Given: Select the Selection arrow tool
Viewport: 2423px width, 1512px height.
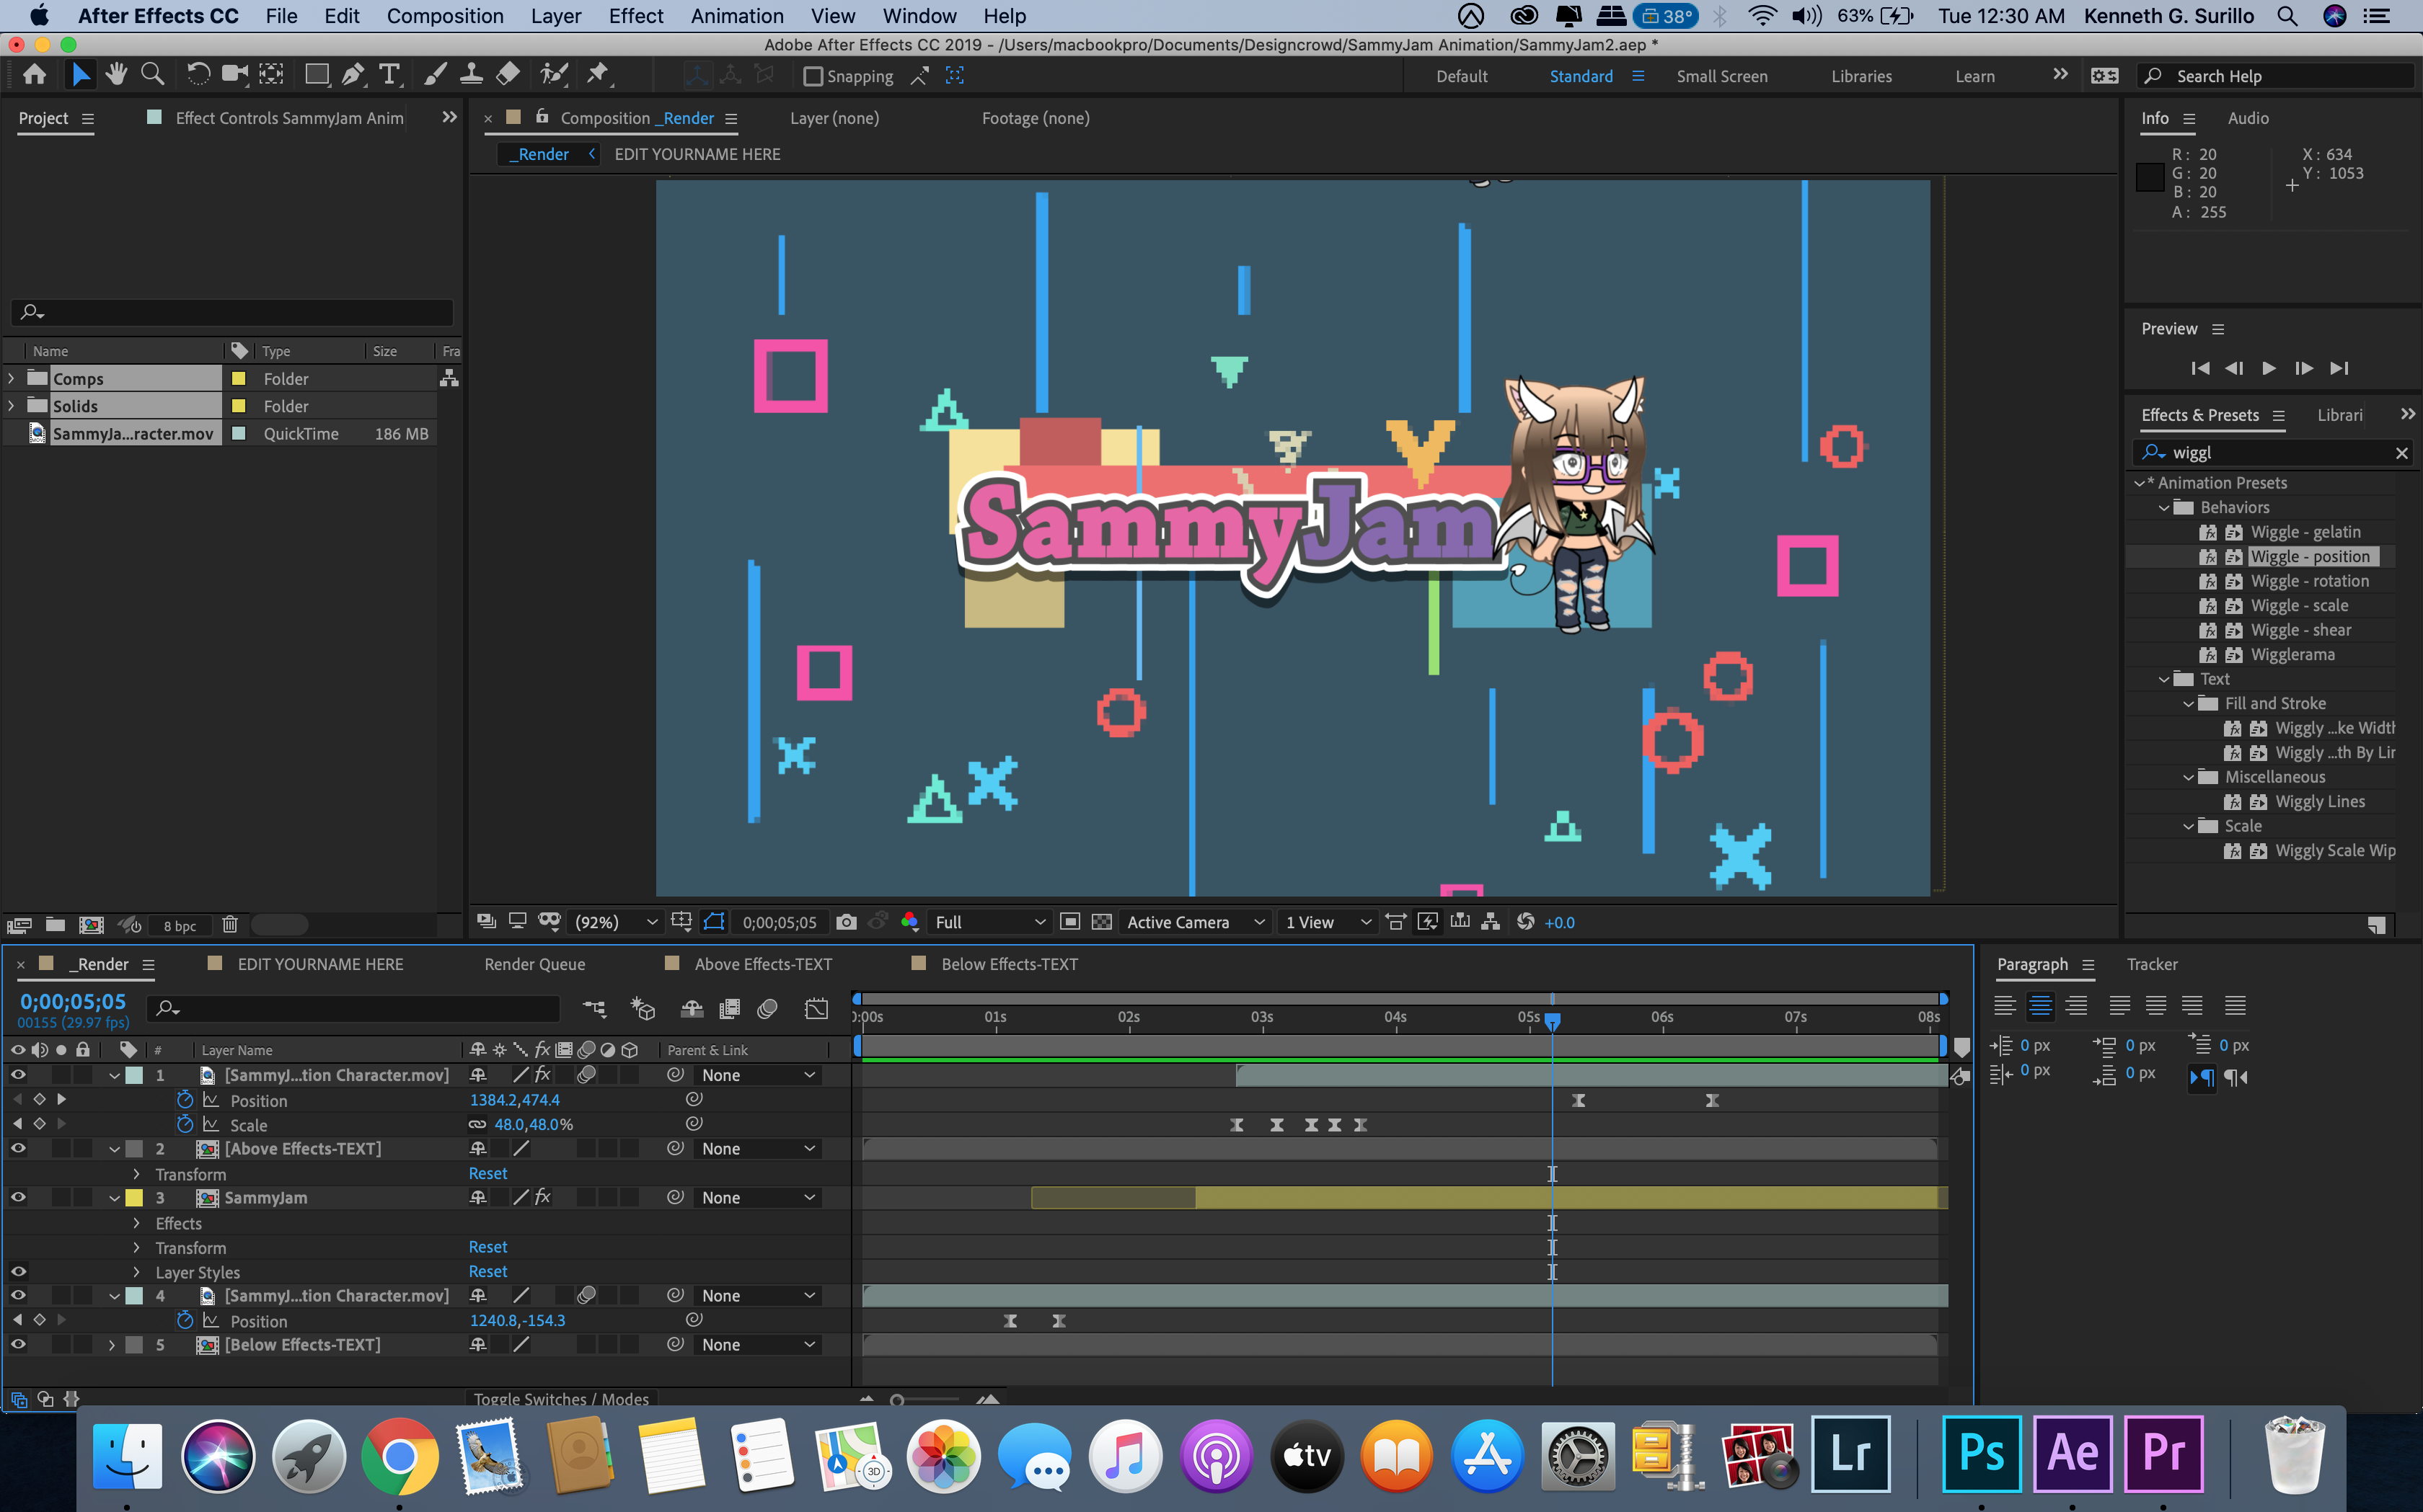Looking at the screenshot, I should (x=80, y=75).
